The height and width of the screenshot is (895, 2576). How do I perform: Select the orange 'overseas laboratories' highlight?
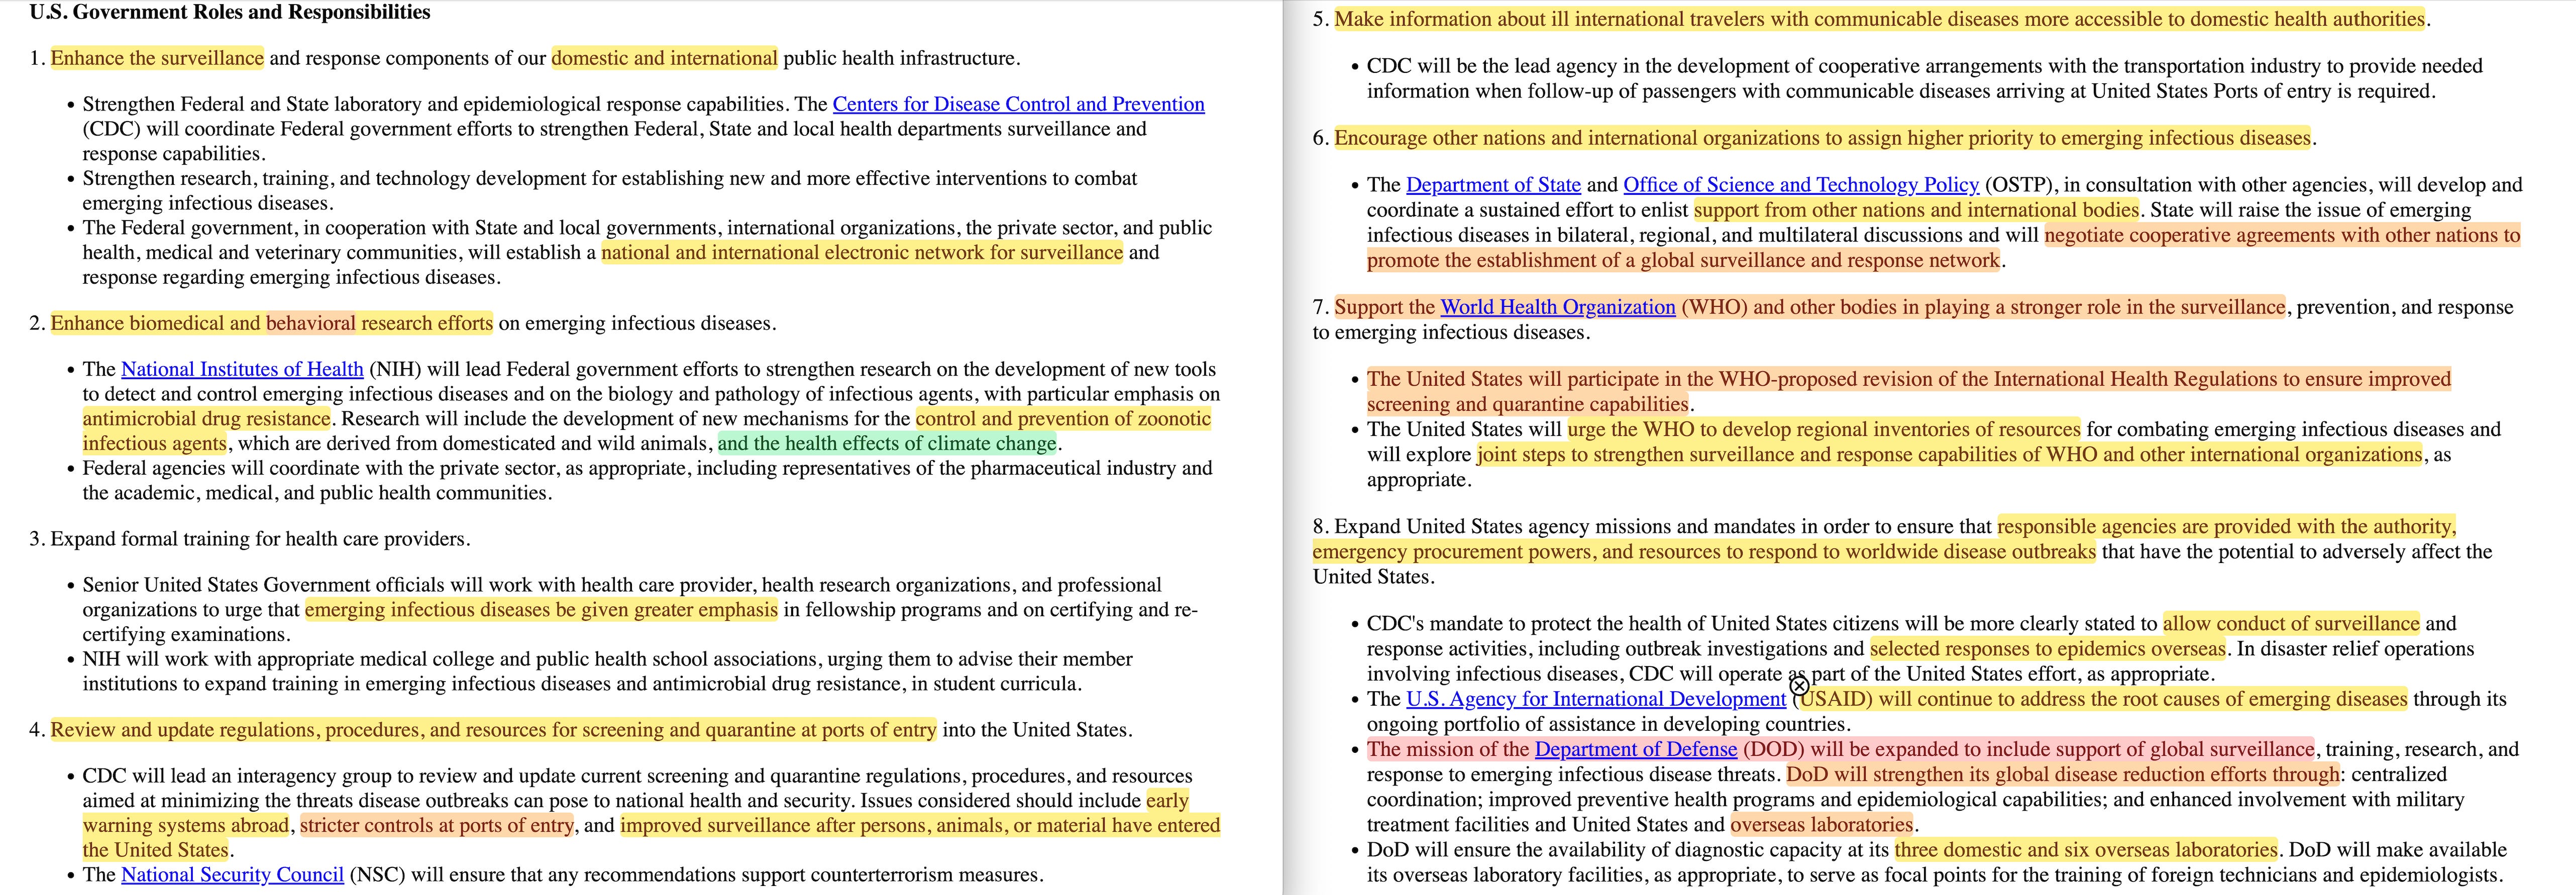coord(1822,826)
